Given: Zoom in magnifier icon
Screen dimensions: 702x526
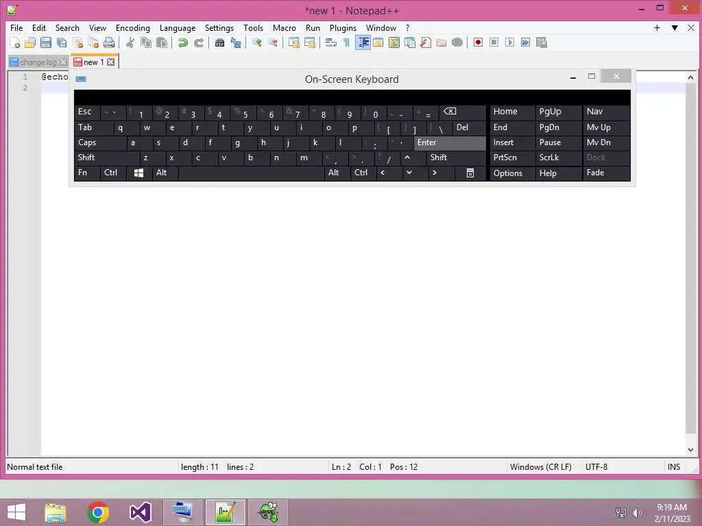Looking at the screenshot, I should pos(256,42).
